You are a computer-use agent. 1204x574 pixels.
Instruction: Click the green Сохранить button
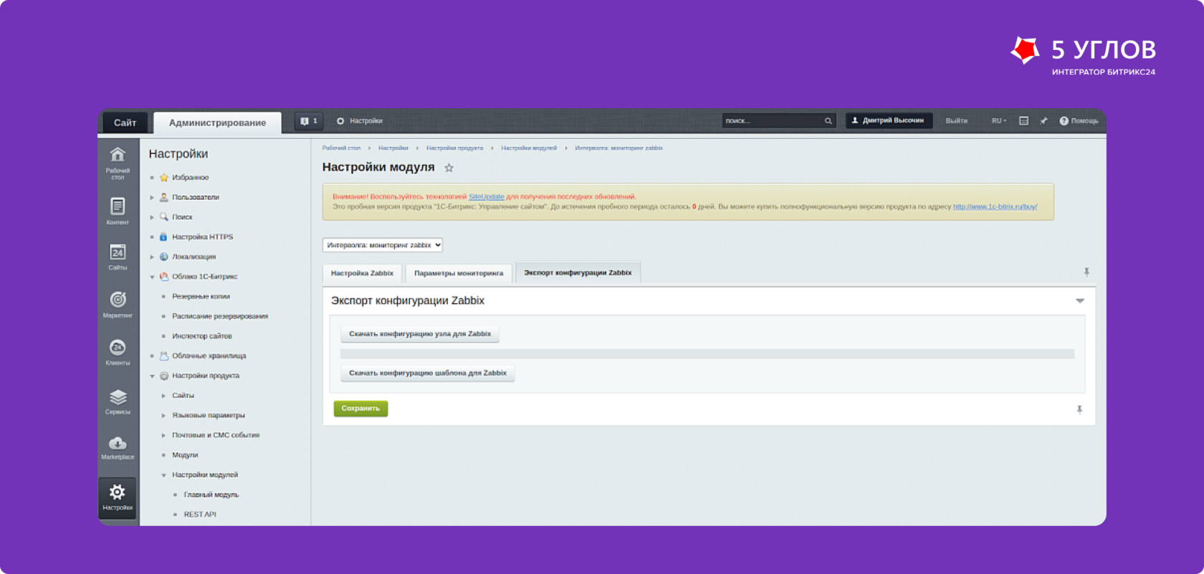pyautogui.click(x=360, y=408)
